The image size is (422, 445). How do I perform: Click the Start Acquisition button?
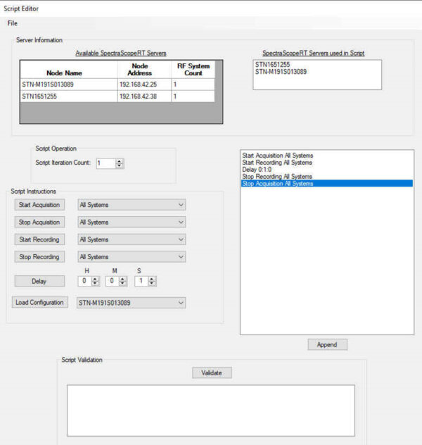[x=39, y=205]
